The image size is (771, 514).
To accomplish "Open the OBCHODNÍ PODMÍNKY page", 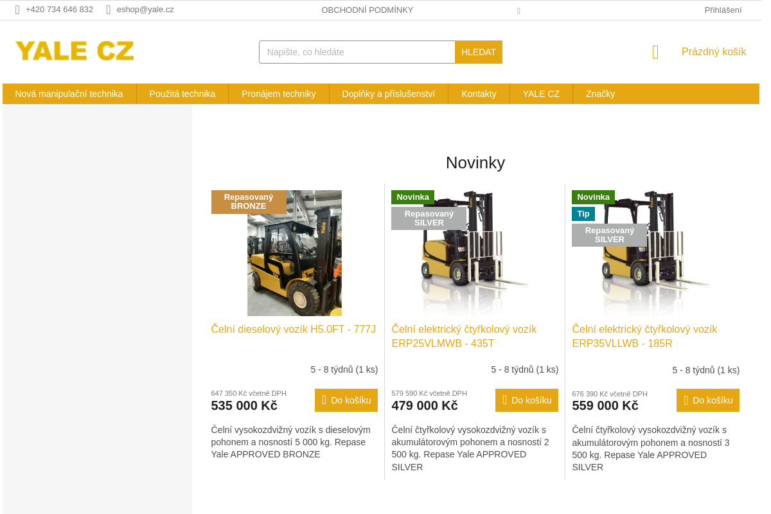I will (368, 10).
